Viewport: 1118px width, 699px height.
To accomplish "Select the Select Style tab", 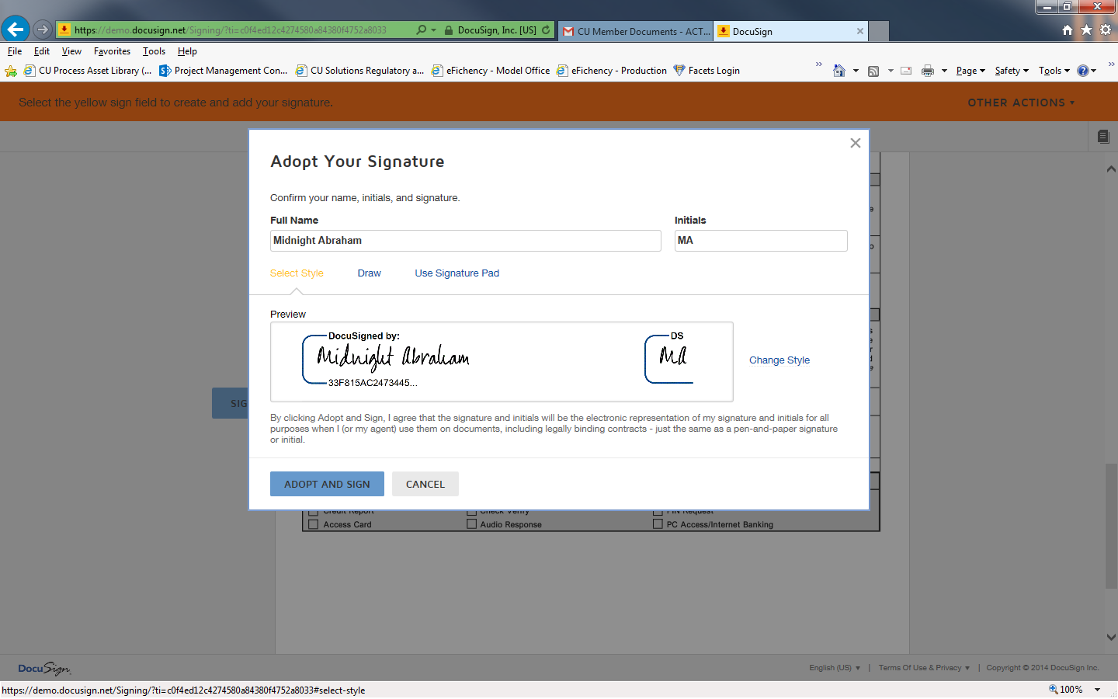I will click(297, 273).
